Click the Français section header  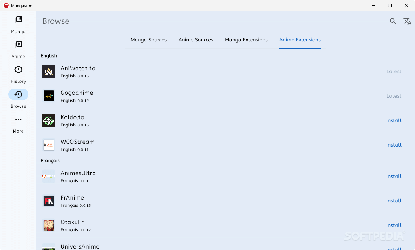50,161
